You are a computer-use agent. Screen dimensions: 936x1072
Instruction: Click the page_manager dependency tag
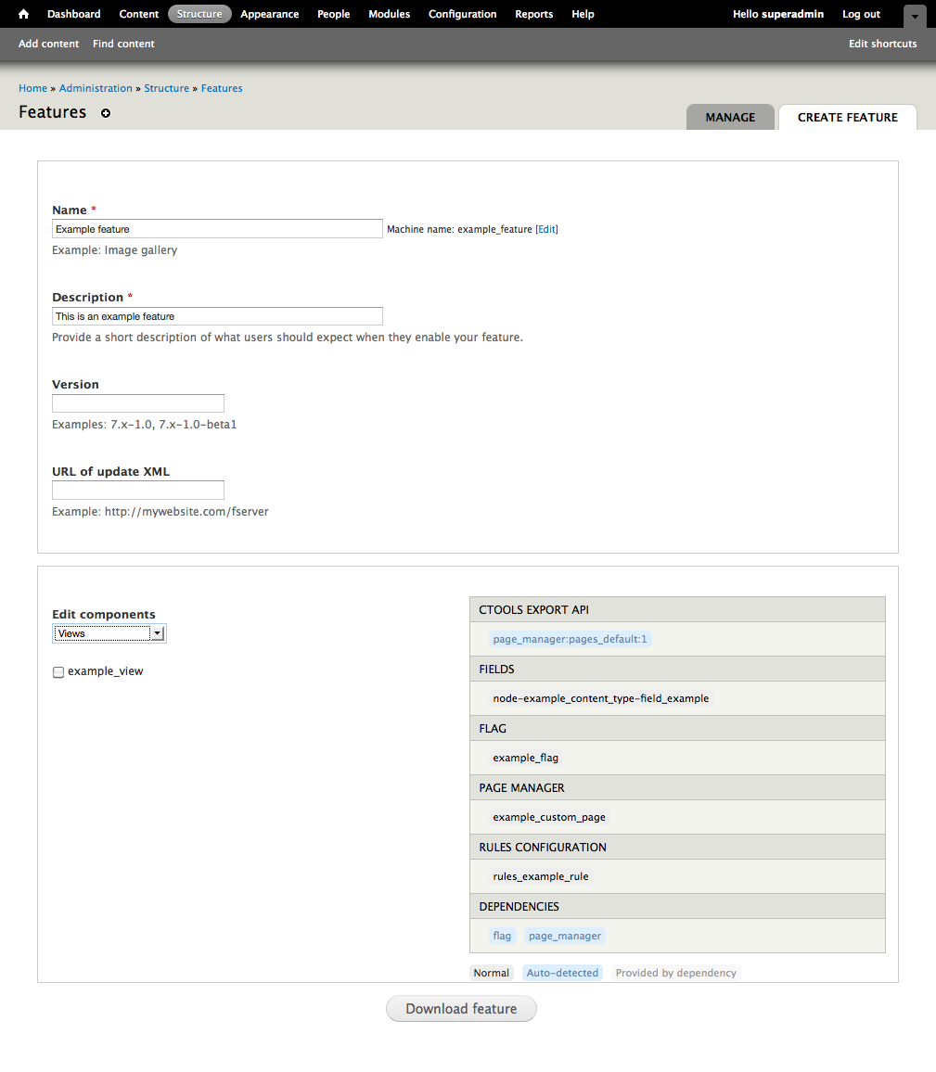pyautogui.click(x=565, y=936)
